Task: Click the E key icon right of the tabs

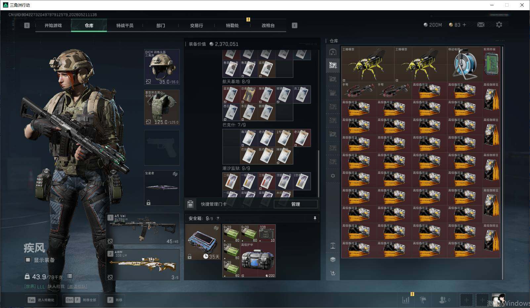Action: click(294, 25)
